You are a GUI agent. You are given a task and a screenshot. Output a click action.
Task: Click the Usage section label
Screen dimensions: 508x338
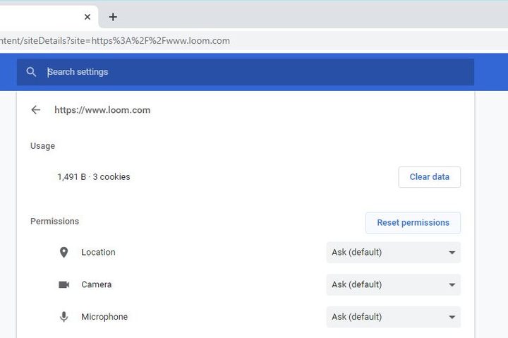tap(42, 146)
